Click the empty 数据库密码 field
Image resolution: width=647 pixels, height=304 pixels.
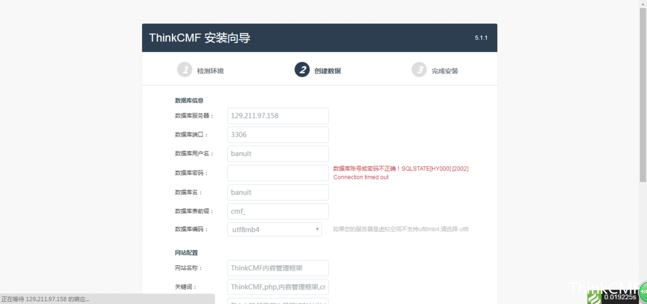[x=278, y=173]
